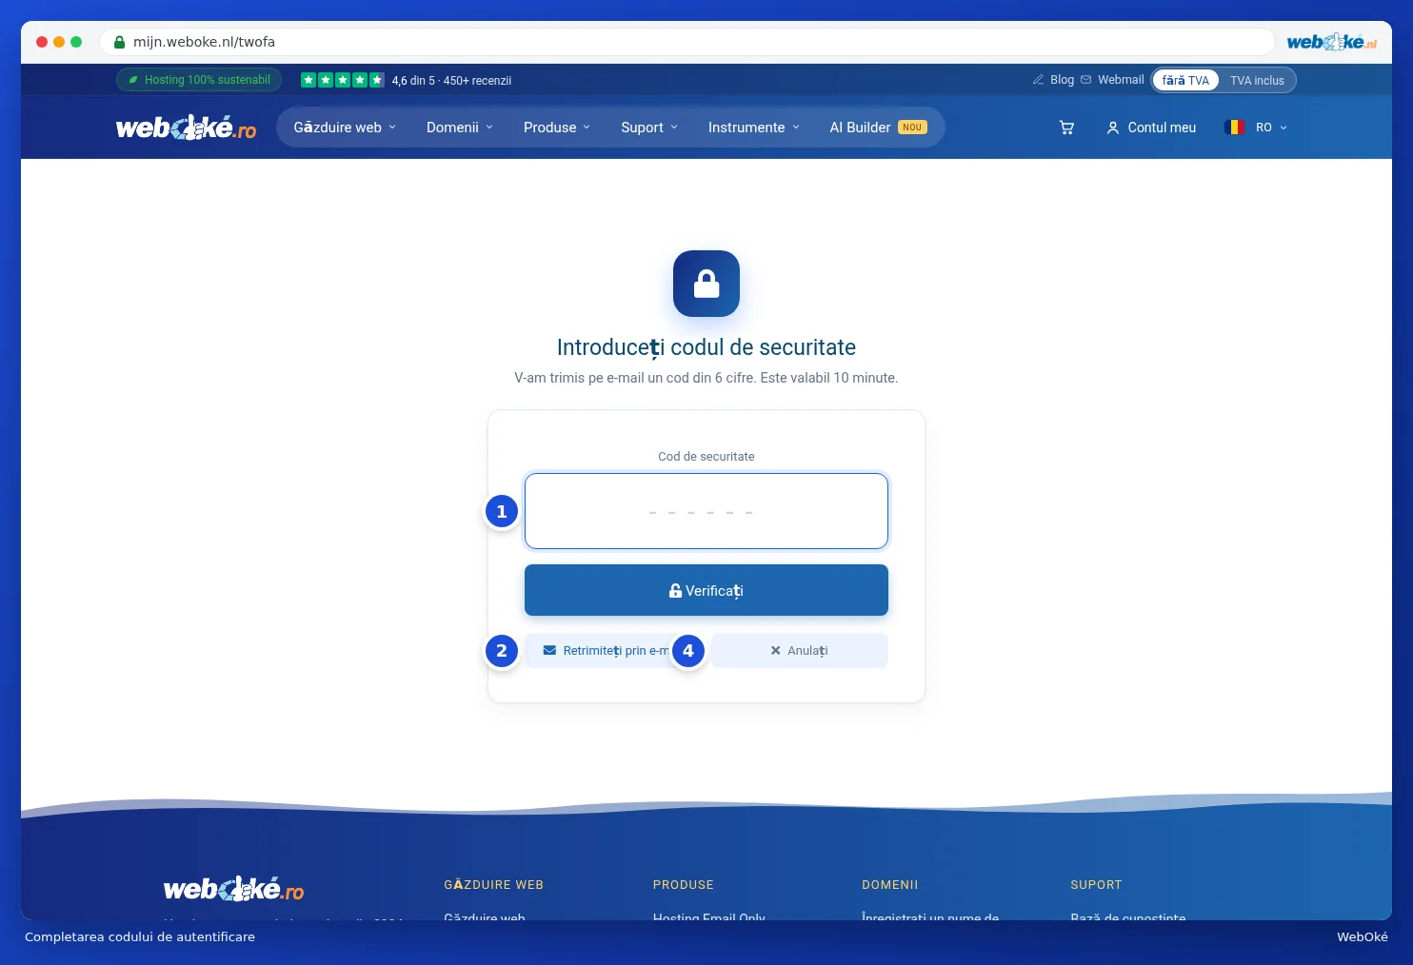Viewport: 1413px width, 965px height.
Task: Switch to TVA inclus pricing
Action: tap(1257, 80)
